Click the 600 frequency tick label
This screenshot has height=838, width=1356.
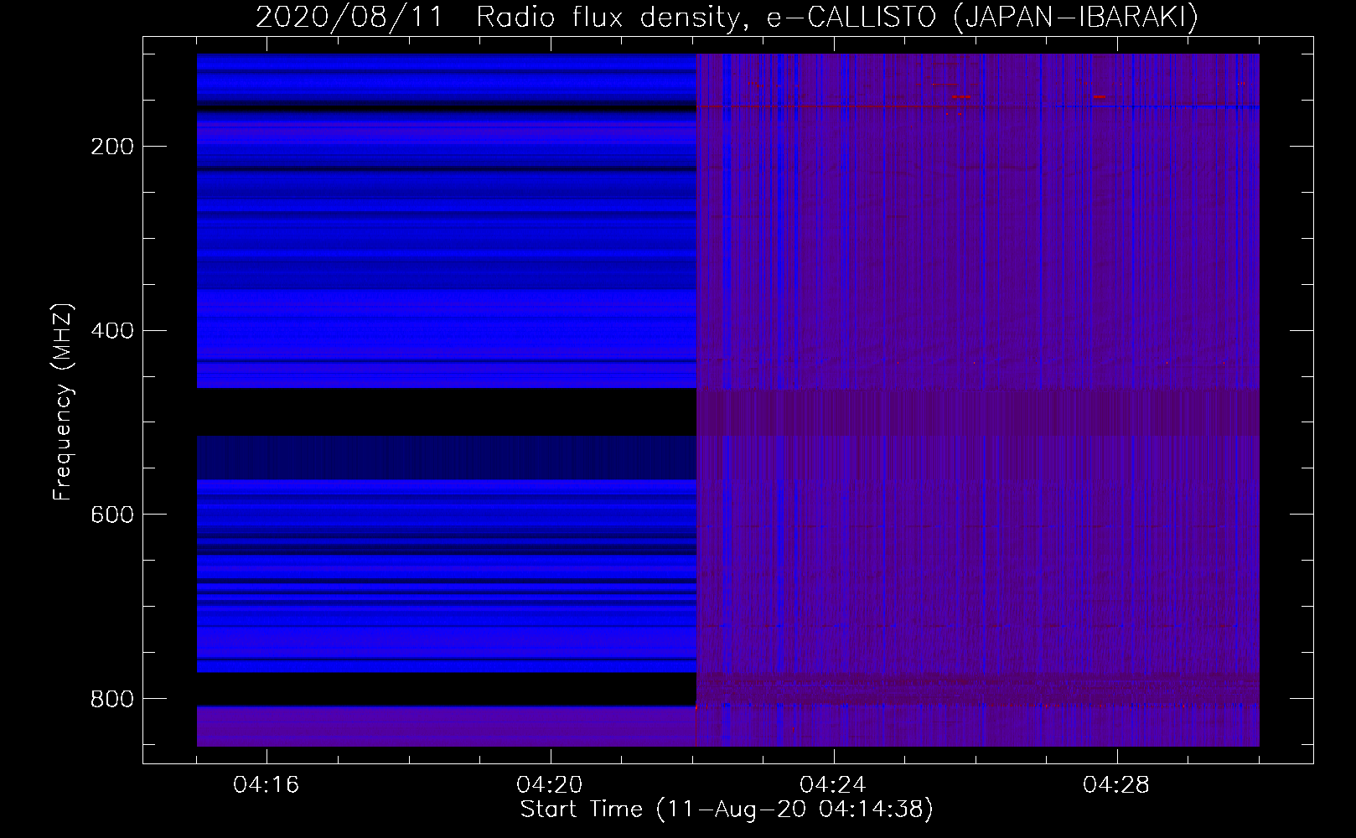pos(112,515)
